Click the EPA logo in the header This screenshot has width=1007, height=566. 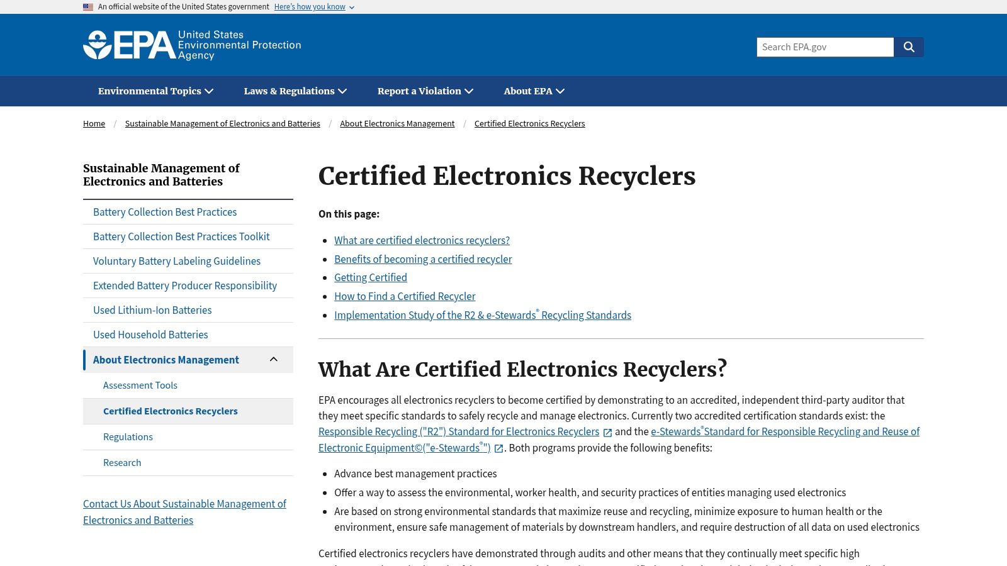click(192, 45)
